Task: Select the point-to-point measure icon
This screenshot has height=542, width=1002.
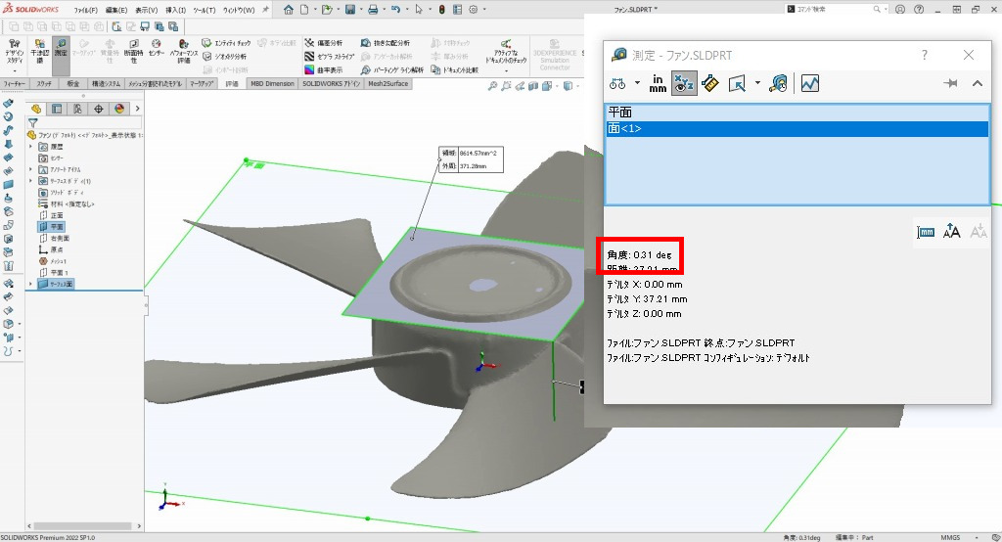Action: (710, 83)
